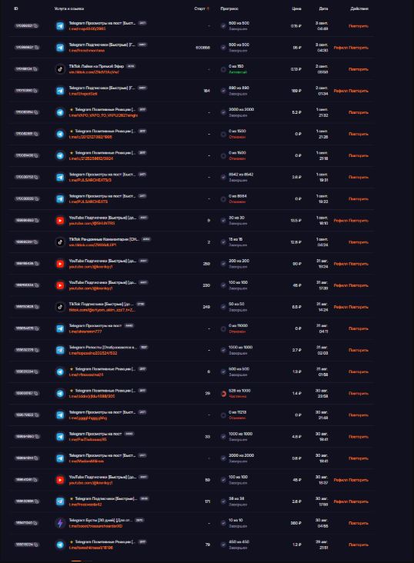This screenshot has width=414, height=563.
Task: Click the Прогресс column header
Action: [x=229, y=8]
